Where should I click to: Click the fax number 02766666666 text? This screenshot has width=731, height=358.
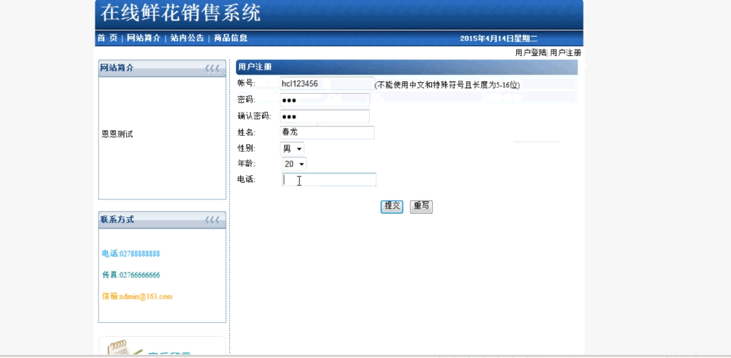(140, 275)
